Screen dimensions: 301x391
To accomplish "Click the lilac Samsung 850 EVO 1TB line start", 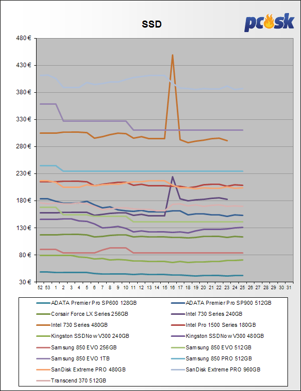I will point(41,104).
